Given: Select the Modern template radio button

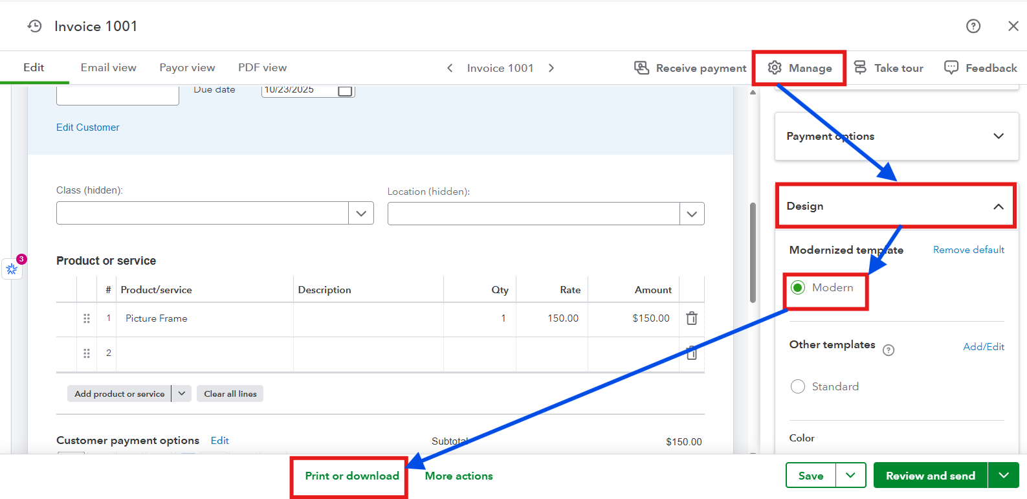Looking at the screenshot, I should click(x=798, y=287).
